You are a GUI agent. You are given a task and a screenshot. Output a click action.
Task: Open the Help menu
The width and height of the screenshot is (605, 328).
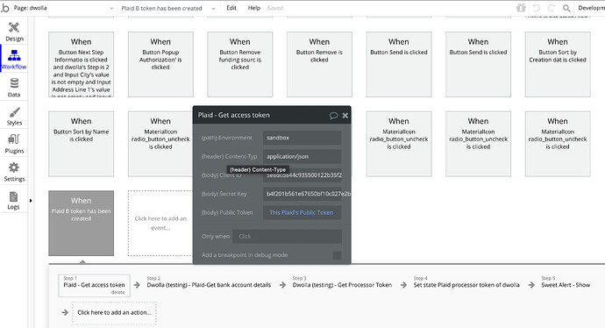click(254, 8)
